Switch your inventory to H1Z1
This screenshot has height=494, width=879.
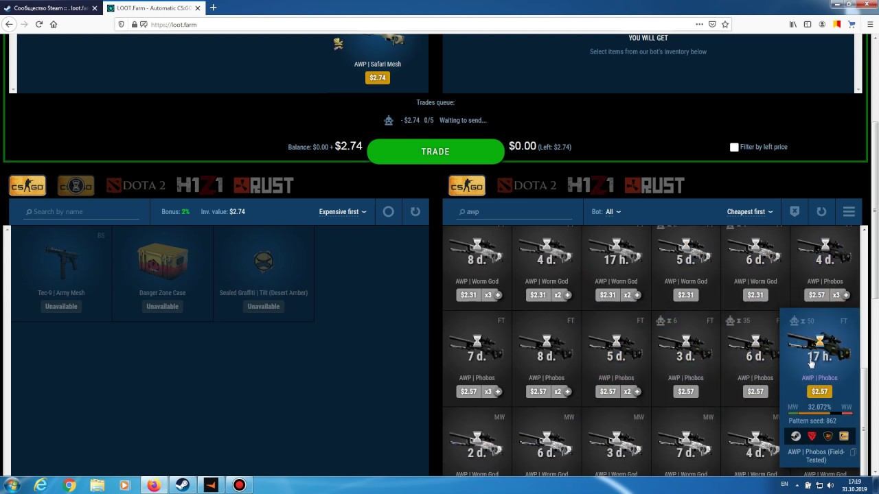[x=200, y=185]
